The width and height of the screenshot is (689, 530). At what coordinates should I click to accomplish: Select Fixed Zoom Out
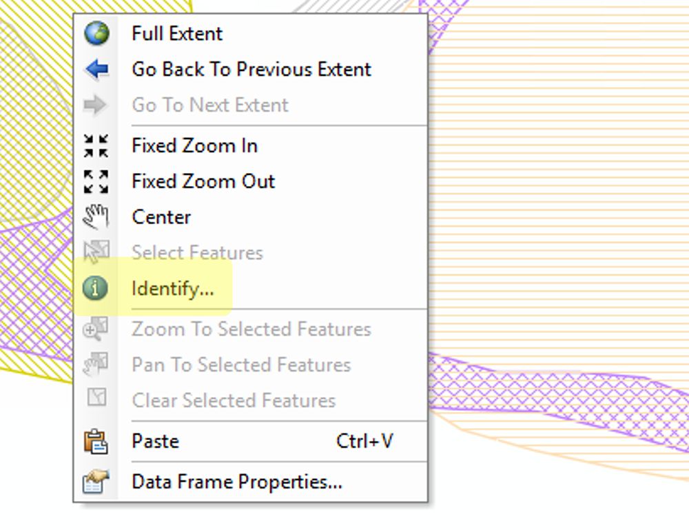[x=203, y=181]
